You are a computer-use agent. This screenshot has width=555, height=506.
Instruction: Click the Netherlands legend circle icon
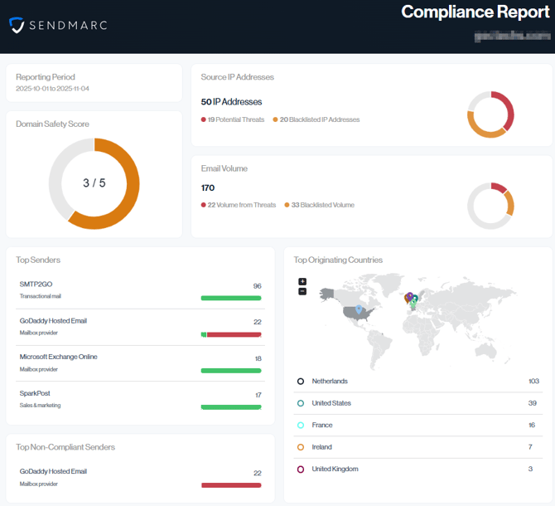[301, 382]
